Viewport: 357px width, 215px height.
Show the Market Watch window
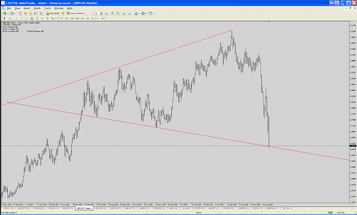pyautogui.click(x=20, y=14)
